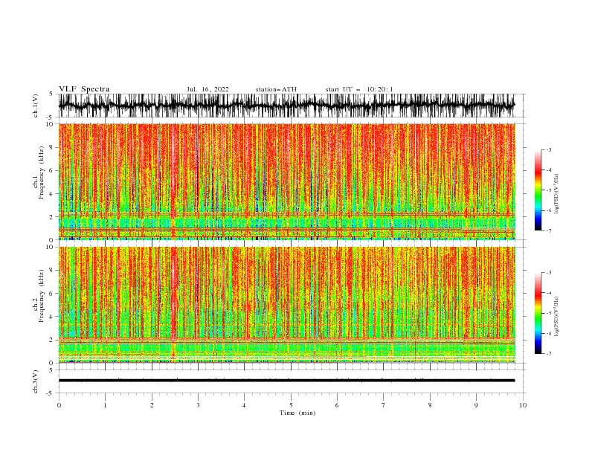Click the "VLF Spectra" title text
This screenshot has height=455, width=589.
pos(84,89)
